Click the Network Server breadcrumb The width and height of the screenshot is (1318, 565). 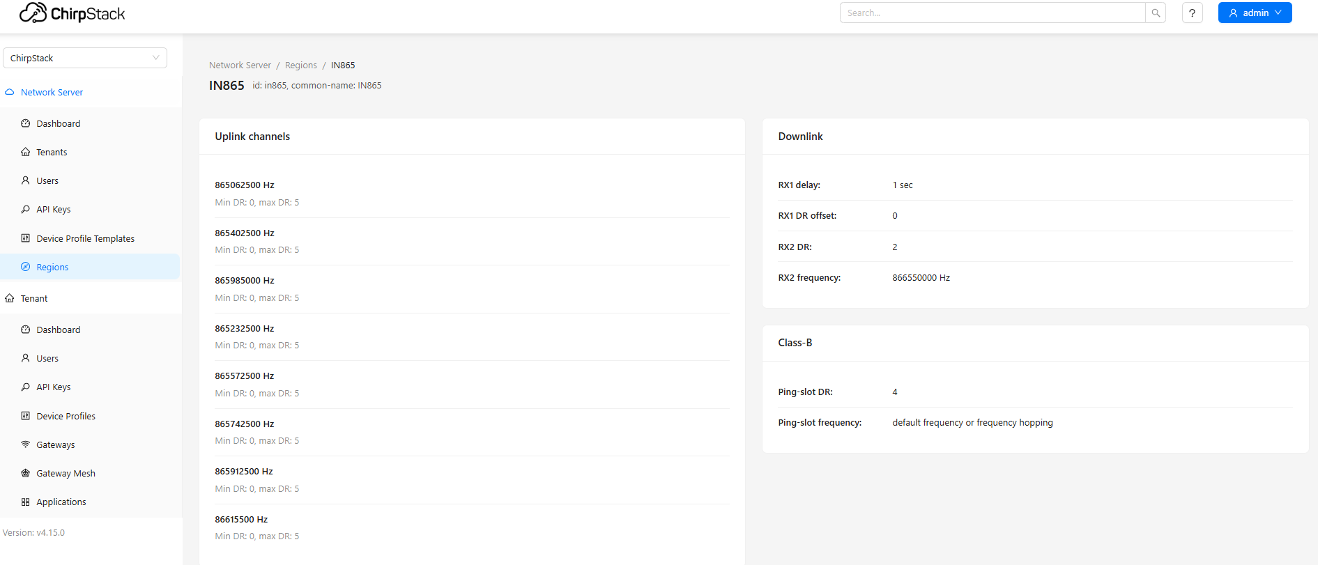click(x=240, y=65)
